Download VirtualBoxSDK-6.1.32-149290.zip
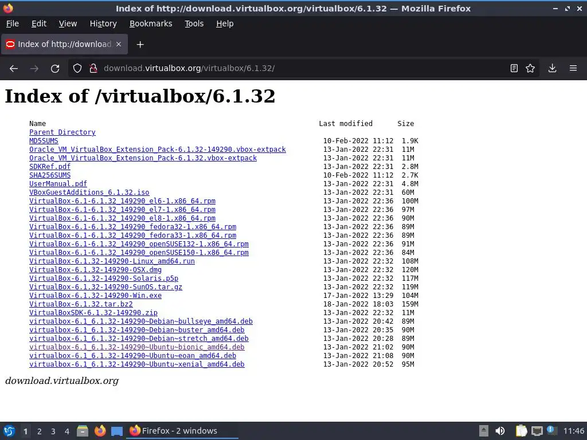 point(93,313)
